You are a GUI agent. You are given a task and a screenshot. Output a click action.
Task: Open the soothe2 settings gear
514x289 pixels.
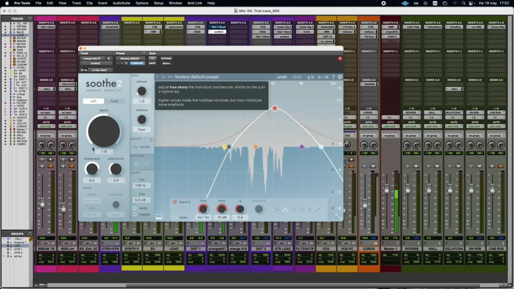[x=340, y=77]
